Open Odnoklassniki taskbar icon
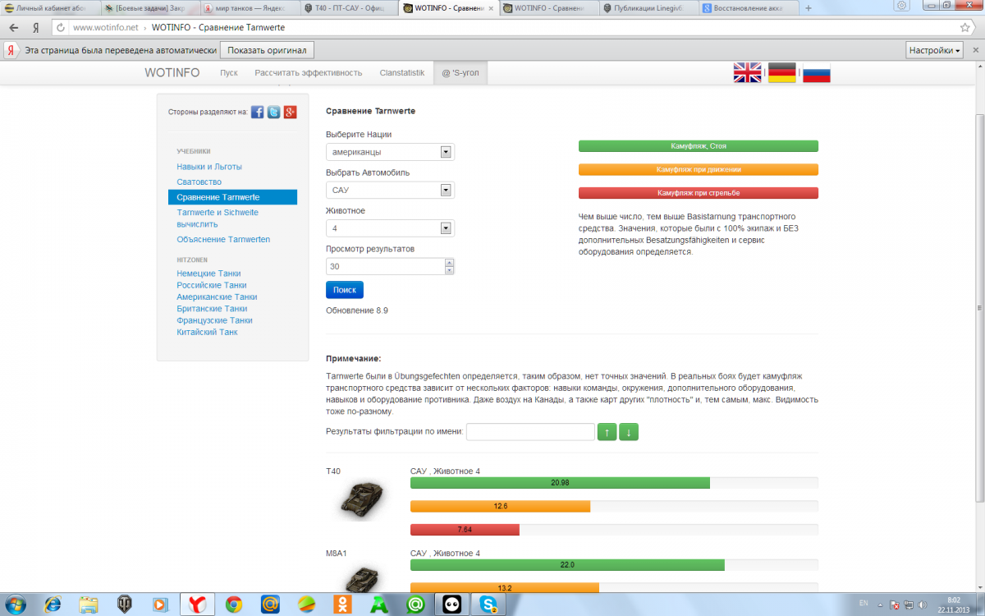Viewport: 985px width, 616px height. 342,605
